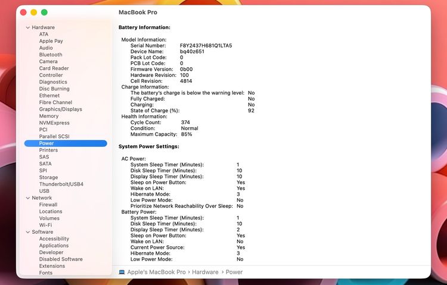Open the Audio hardware entry
The height and width of the screenshot is (285, 447).
[x=46, y=48]
